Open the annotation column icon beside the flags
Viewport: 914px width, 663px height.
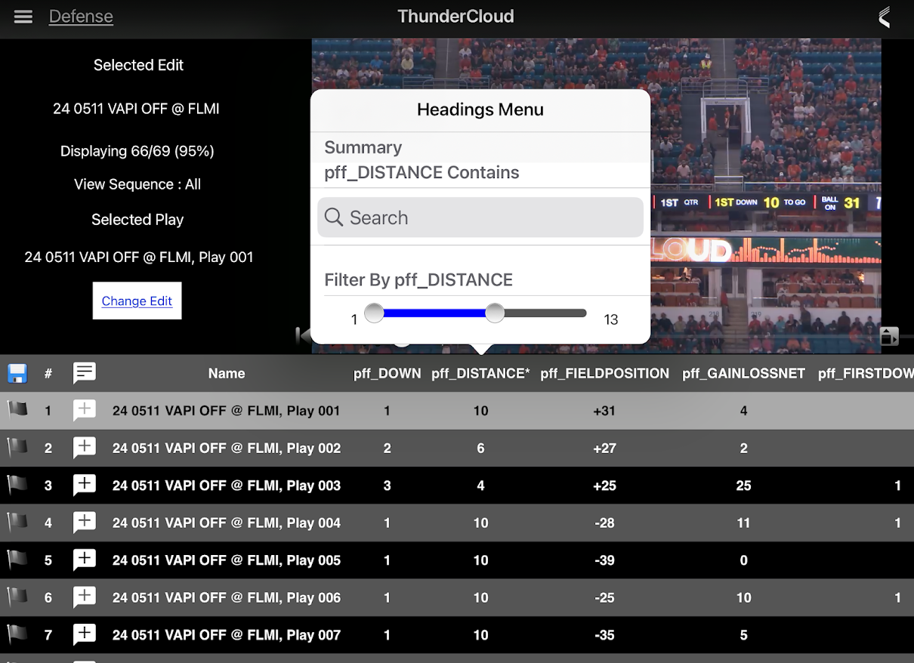(84, 372)
